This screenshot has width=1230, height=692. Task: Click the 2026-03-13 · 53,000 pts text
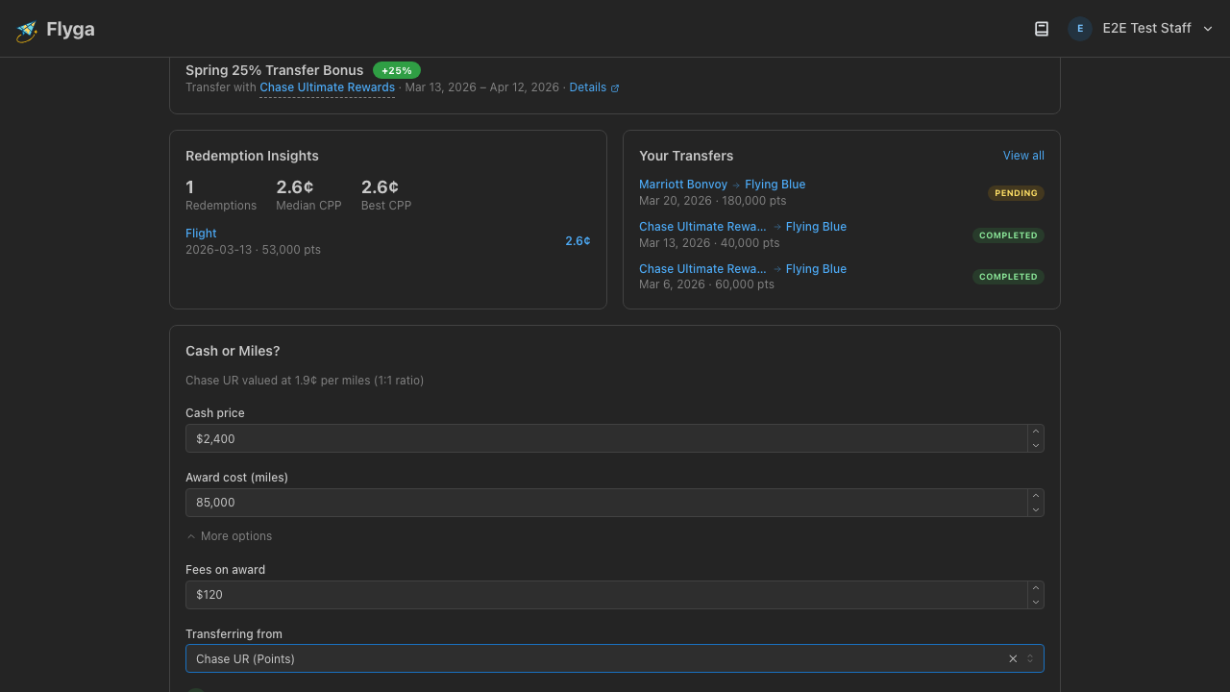pos(253,250)
